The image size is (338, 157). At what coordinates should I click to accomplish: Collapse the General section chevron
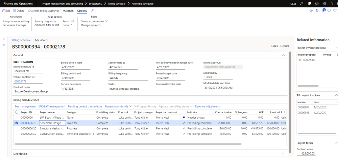pos(283,55)
